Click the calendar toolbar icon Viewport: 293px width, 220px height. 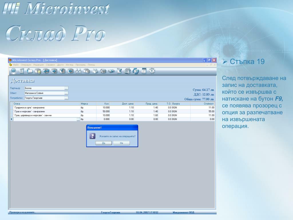click(x=144, y=71)
